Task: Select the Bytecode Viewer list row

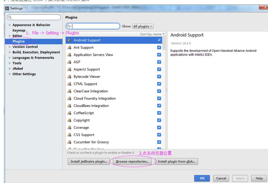Action: [114, 76]
